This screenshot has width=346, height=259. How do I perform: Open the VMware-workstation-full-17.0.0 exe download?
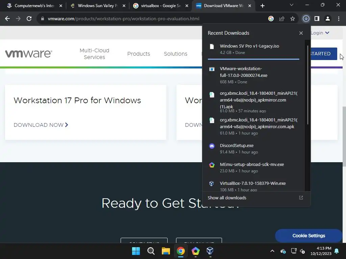[x=253, y=75]
